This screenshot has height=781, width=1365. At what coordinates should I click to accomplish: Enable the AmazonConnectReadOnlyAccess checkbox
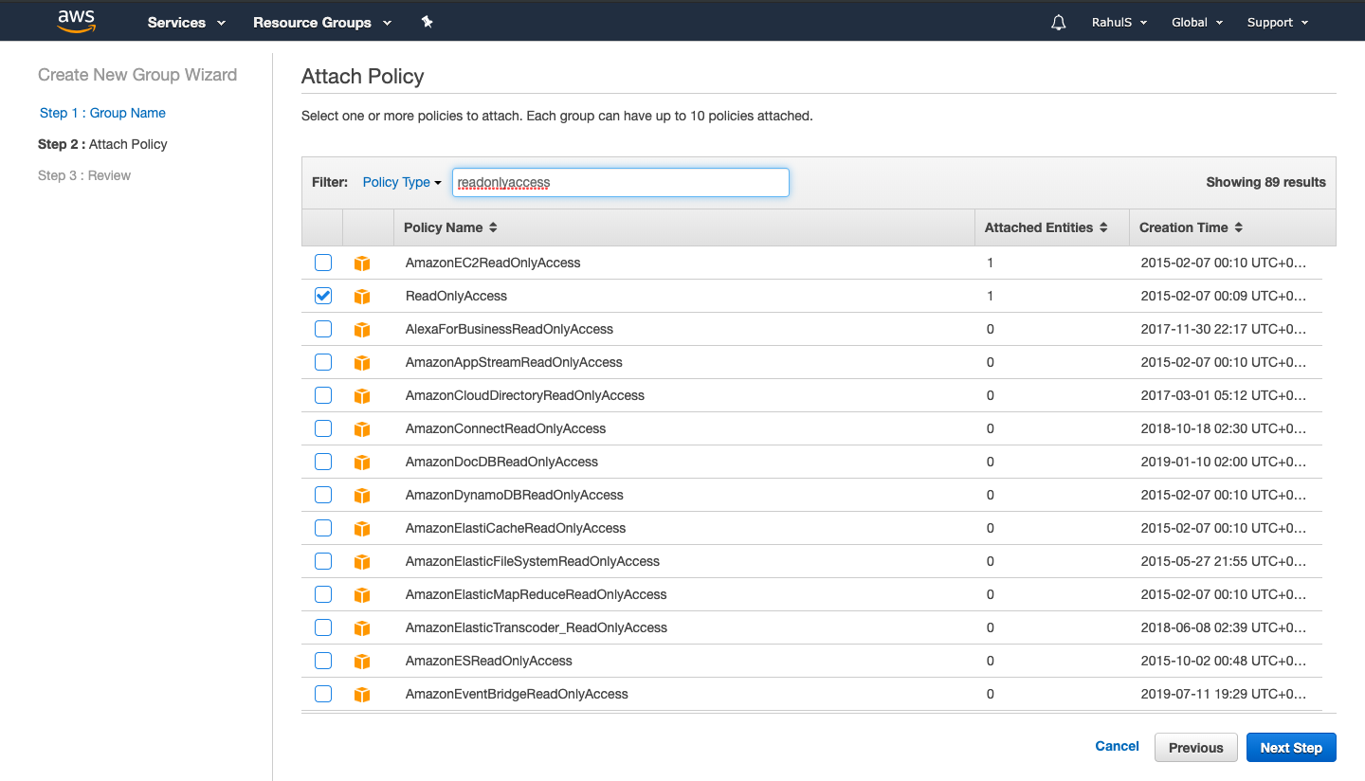pos(322,428)
